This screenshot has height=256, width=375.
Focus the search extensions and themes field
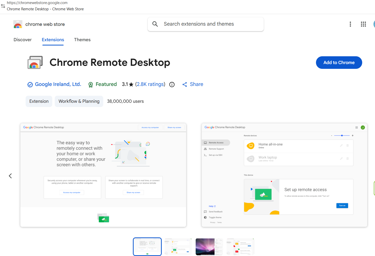point(206,24)
